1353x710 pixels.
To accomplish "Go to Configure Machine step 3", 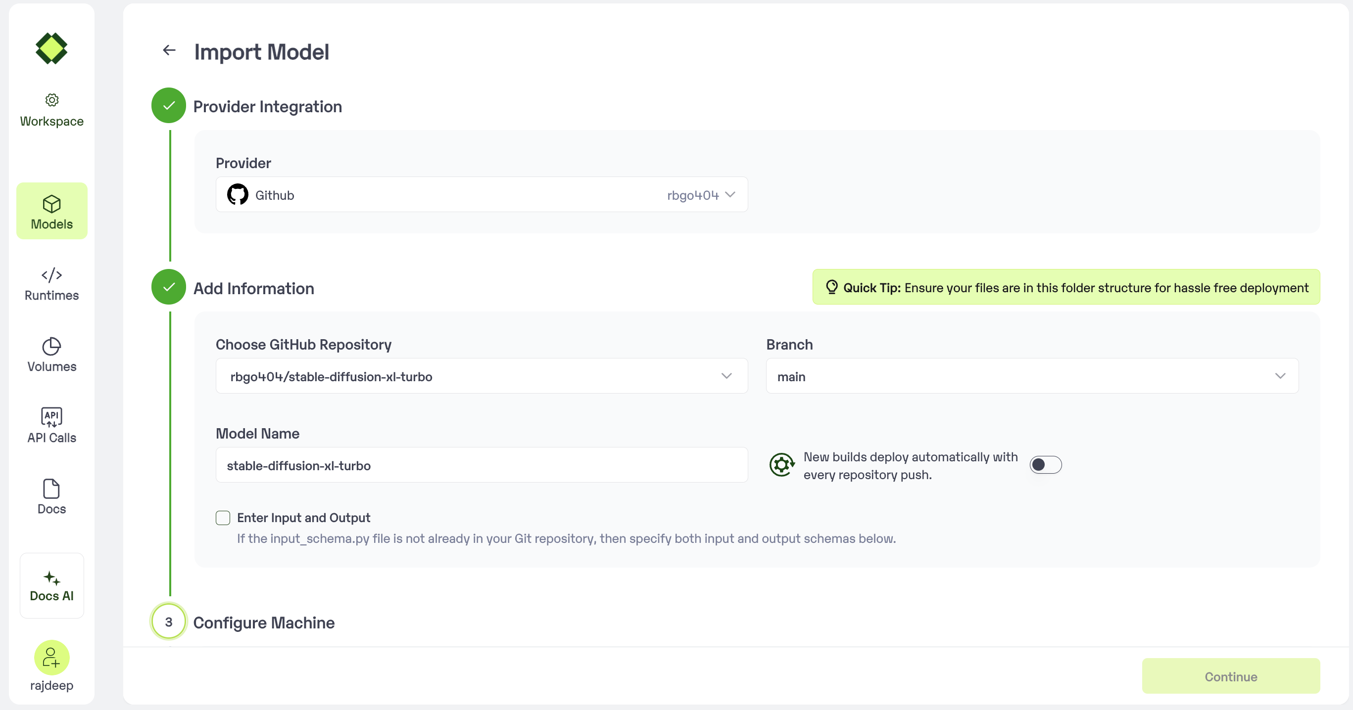I will click(169, 622).
